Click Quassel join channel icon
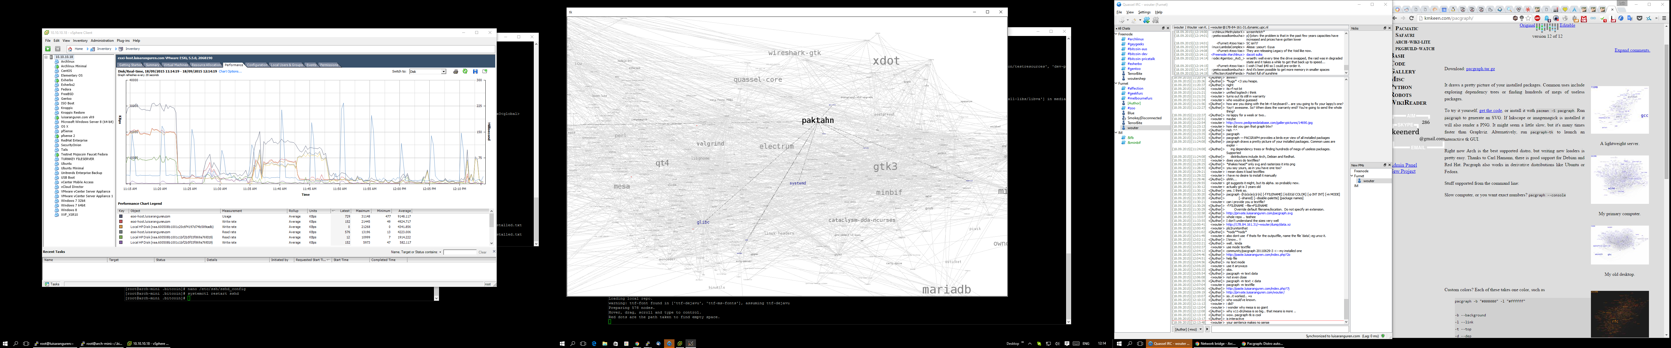Image resolution: width=1671 pixels, height=348 pixels. (1147, 20)
